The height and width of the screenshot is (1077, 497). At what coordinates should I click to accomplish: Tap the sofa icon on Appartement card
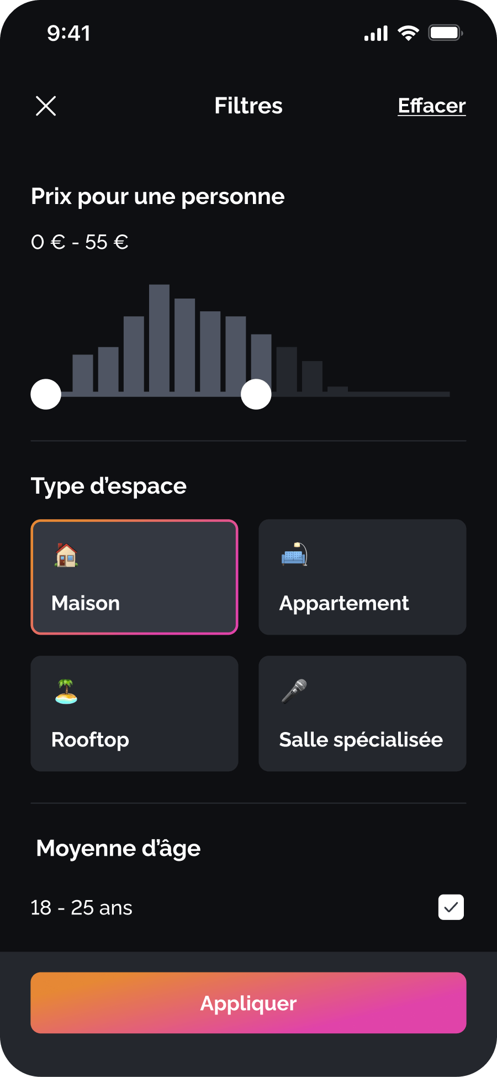[x=294, y=554]
